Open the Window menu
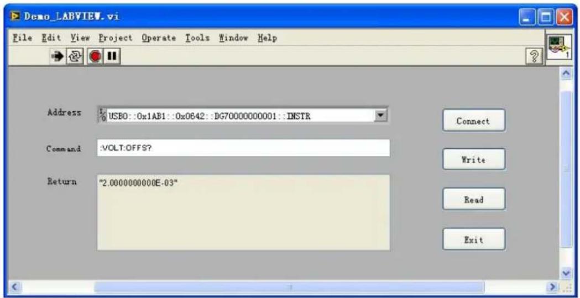The height and width of the screenshot is (298, 580). 233,38
